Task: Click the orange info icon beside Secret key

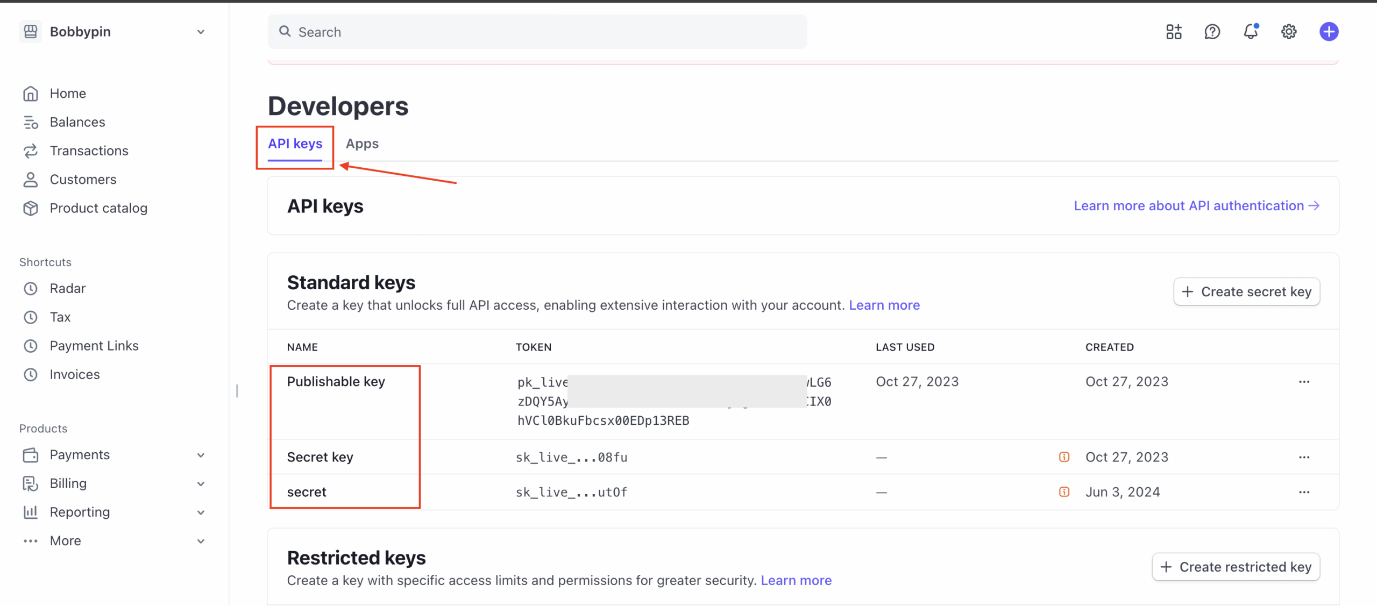Action: 1064,457
